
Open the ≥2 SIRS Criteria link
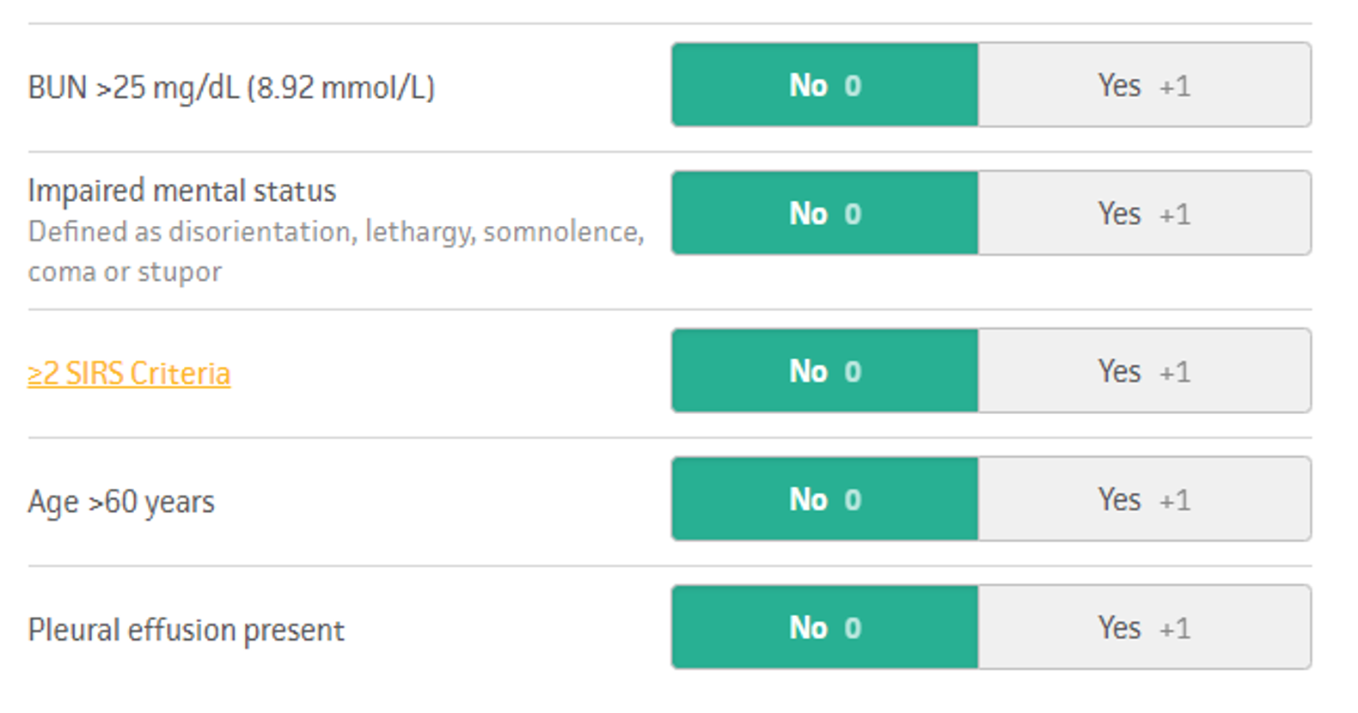[x=129, y=374]
